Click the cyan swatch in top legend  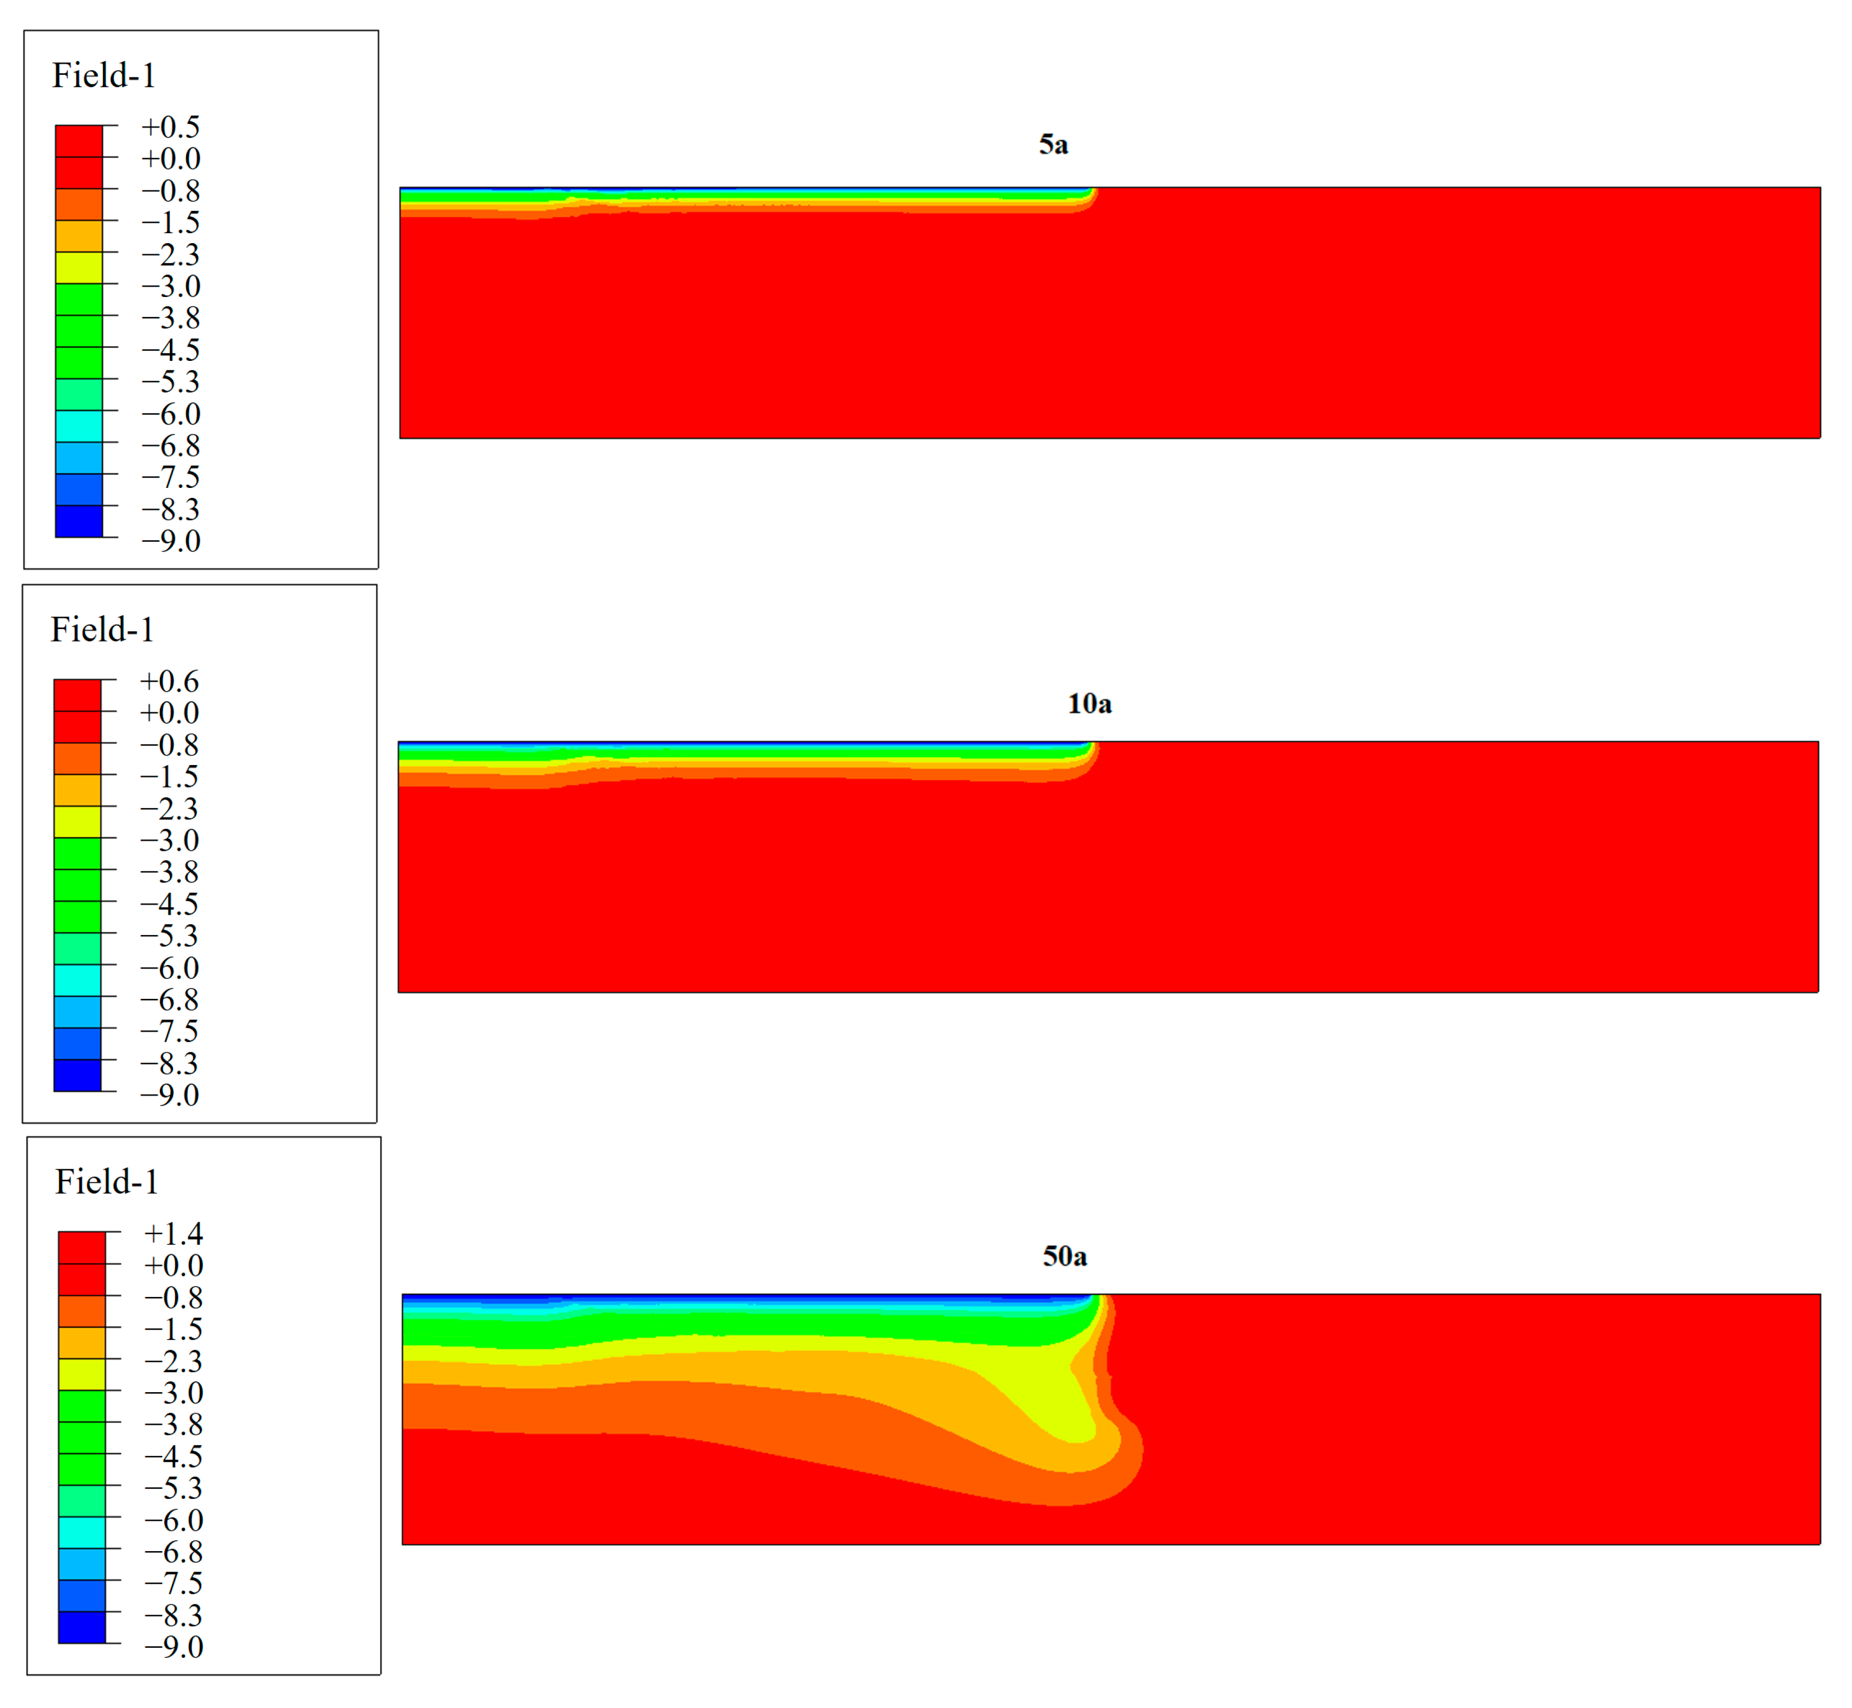click(78, 425)
